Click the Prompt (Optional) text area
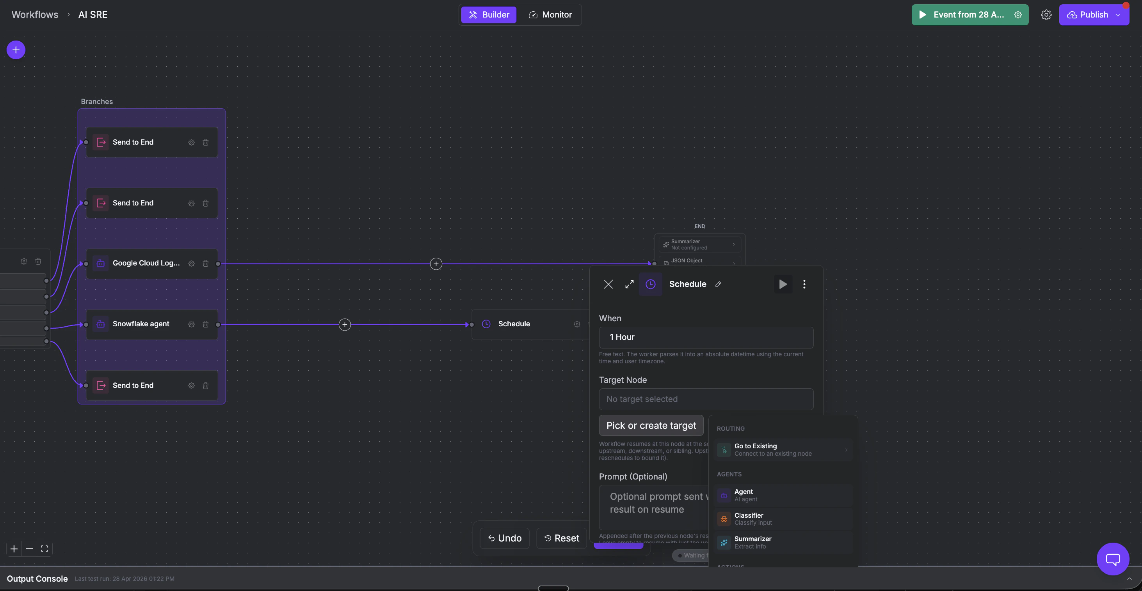 [x=654, y=507]
